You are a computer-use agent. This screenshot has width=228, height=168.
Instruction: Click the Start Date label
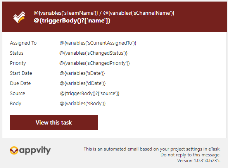click(x=21, y=73)
